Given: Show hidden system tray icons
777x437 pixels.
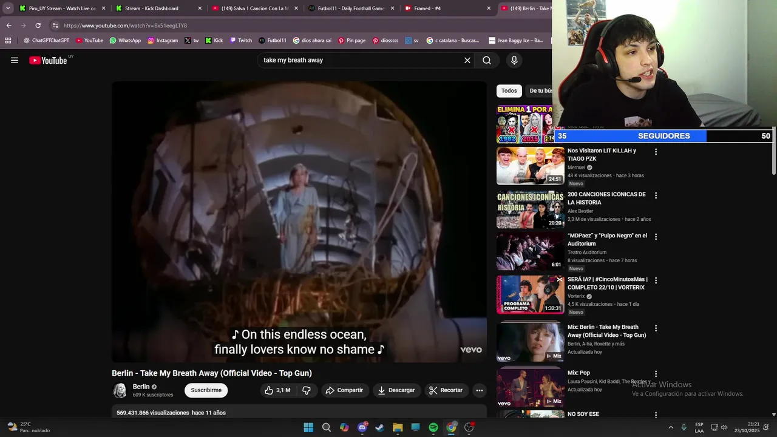Looking at the screenshot, I should click(x=671, y=427).
